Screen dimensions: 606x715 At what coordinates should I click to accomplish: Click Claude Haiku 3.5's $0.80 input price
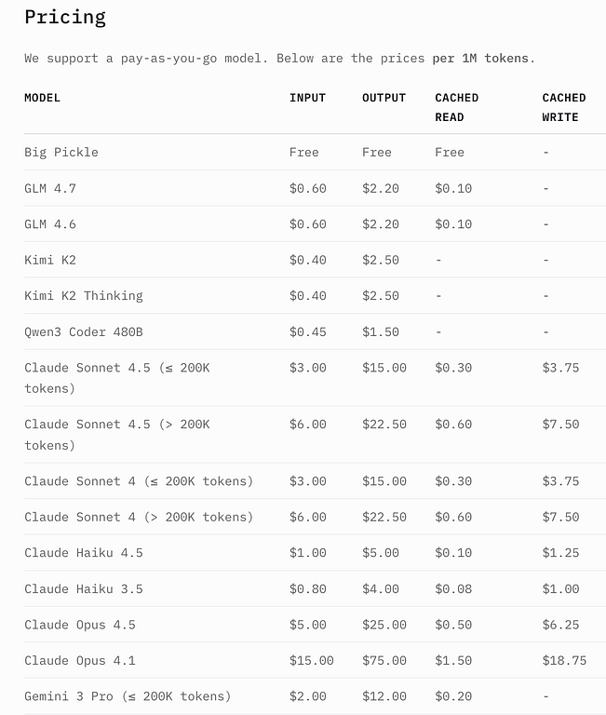307,588
